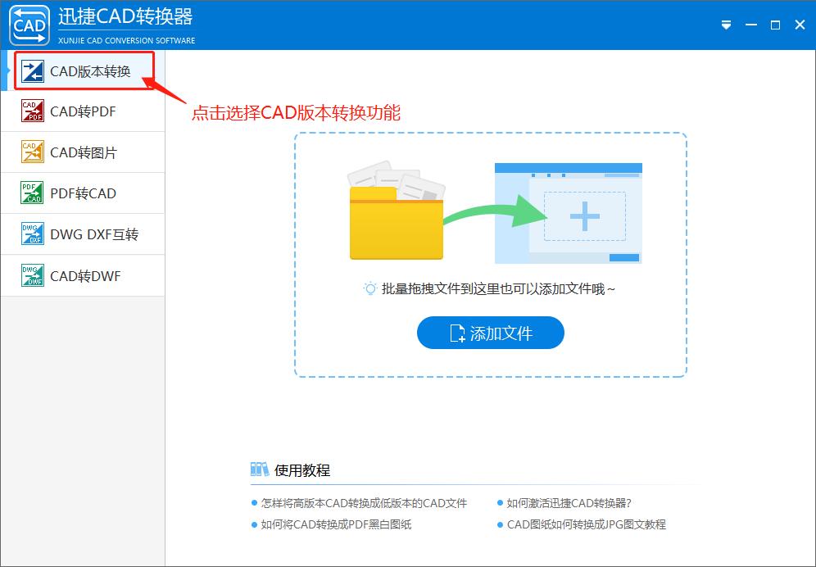Click the green PDF转CAD icon
This screenshot has height=567, width=816.
[31, 193]
